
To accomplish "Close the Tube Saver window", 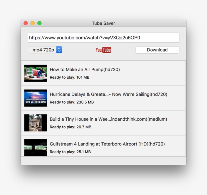I will pyautogui.click(x=25, y=23).
